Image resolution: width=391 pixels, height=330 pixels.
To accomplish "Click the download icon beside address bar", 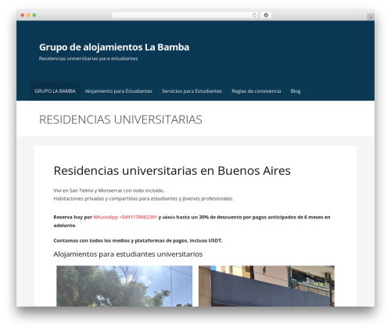I will (x=266, y=15).
